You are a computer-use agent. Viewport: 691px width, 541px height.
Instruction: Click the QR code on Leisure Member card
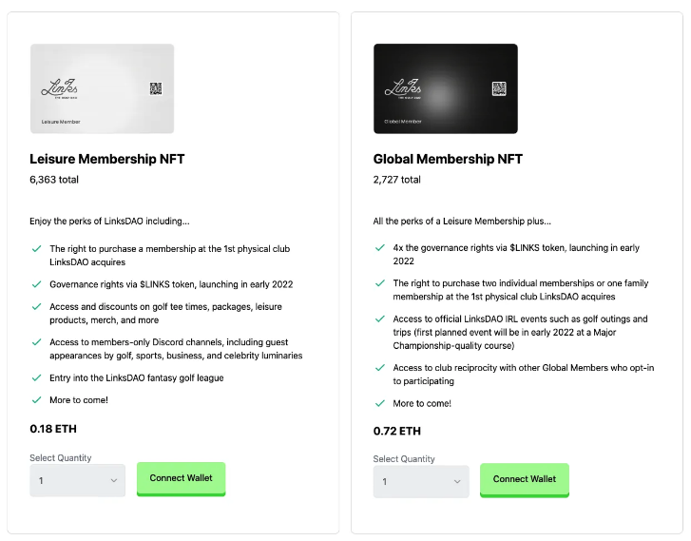click(155, 88)
